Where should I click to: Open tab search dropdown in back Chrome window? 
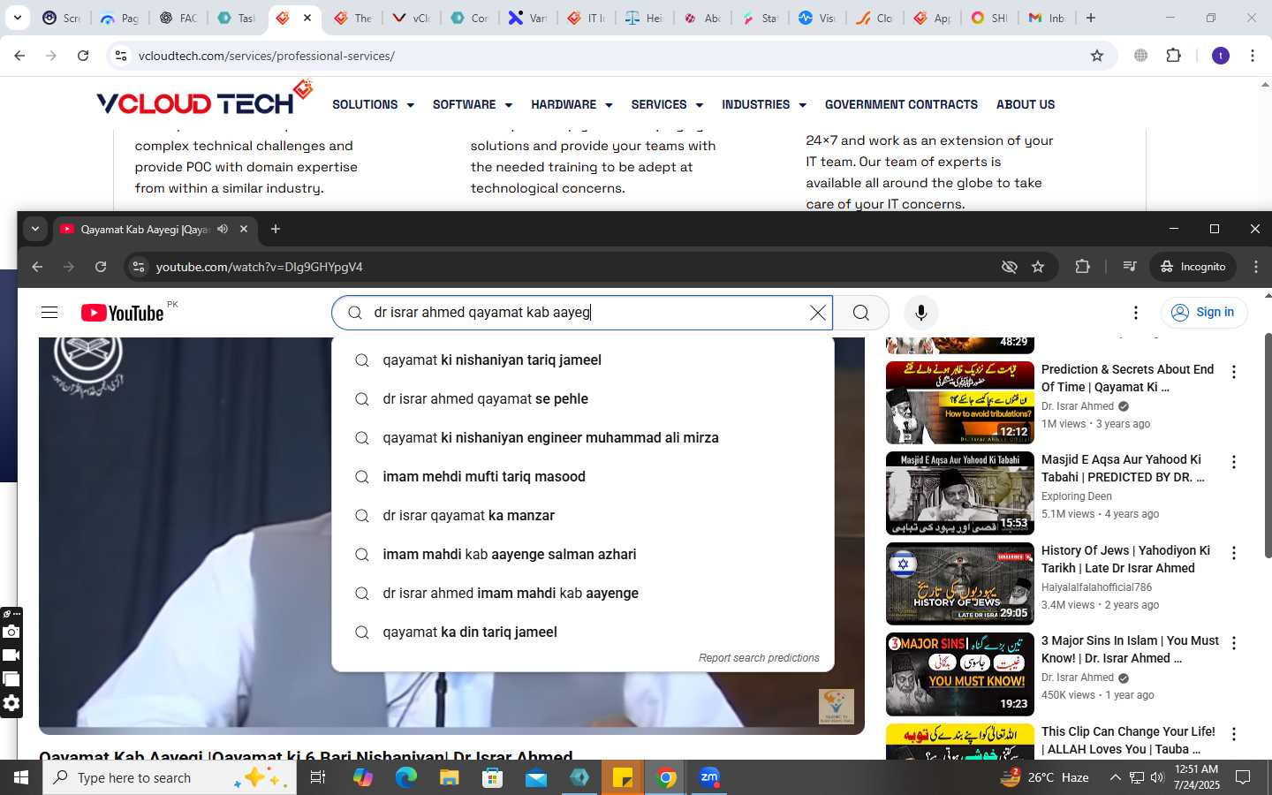click(17, 18)
